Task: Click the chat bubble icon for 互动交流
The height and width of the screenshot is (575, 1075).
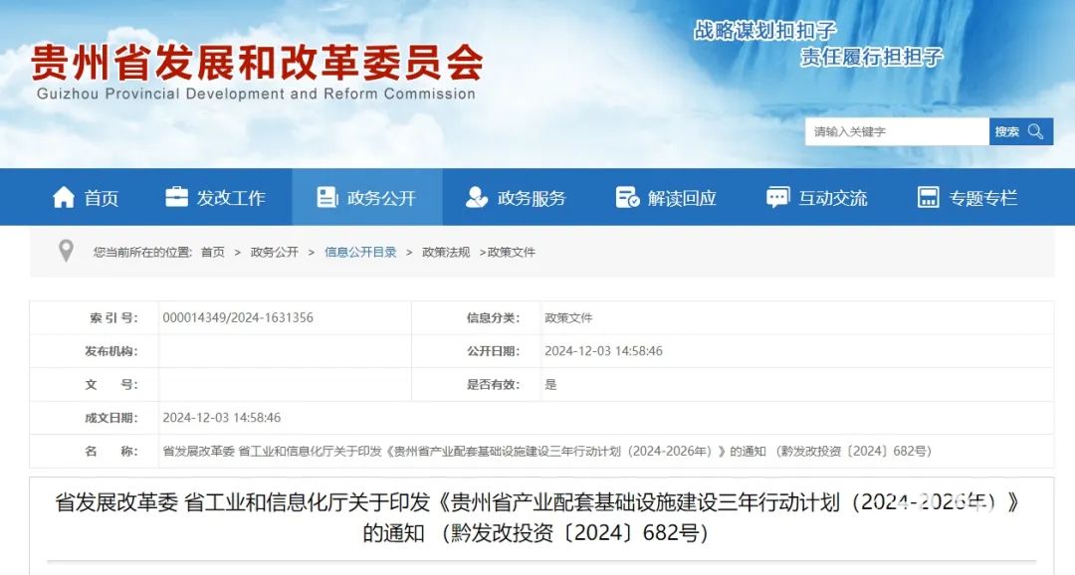Action: pos(777,197)
